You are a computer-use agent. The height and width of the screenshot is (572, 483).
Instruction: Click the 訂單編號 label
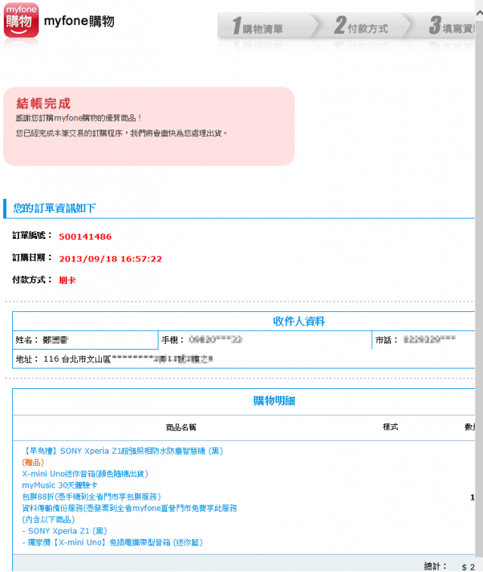click(32, 235)
